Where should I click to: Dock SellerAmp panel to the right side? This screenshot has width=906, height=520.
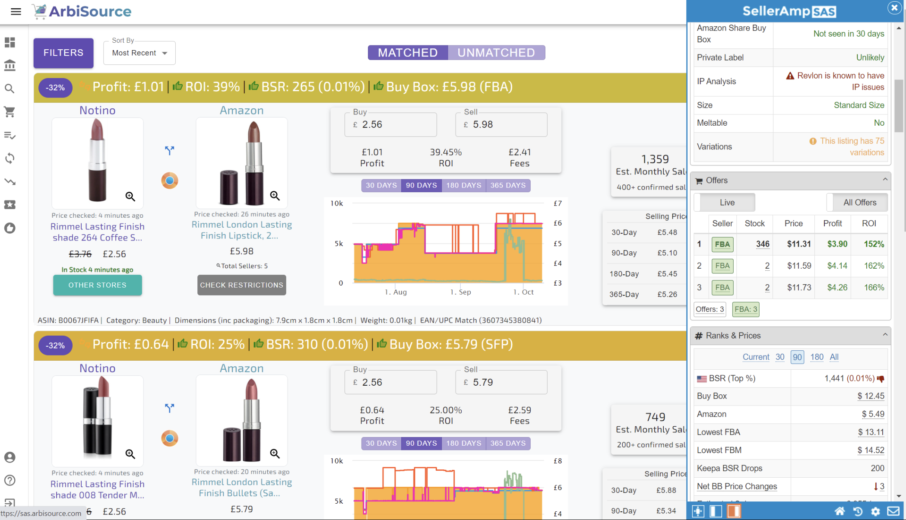(734, 511)
